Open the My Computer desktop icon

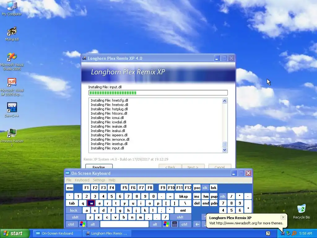(x=12, y=8)
